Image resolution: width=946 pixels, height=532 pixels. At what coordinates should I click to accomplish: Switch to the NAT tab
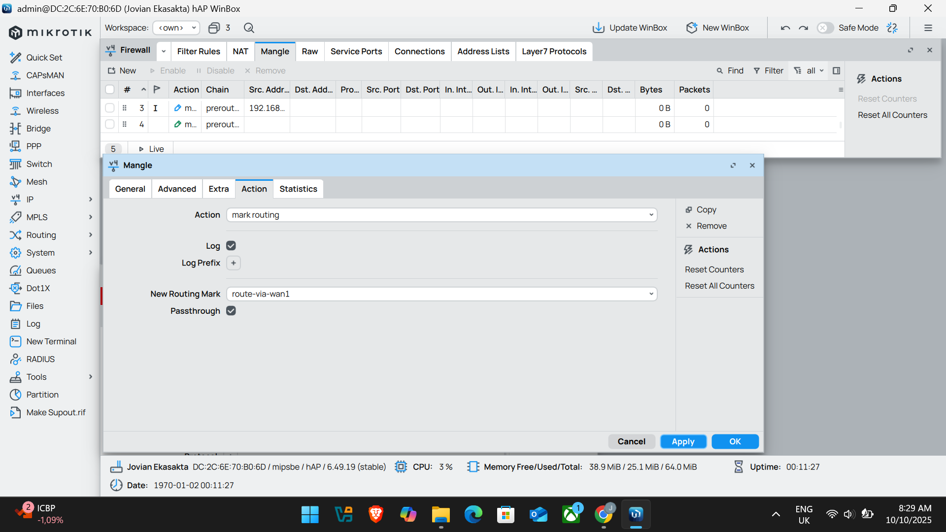coord(240,52)
